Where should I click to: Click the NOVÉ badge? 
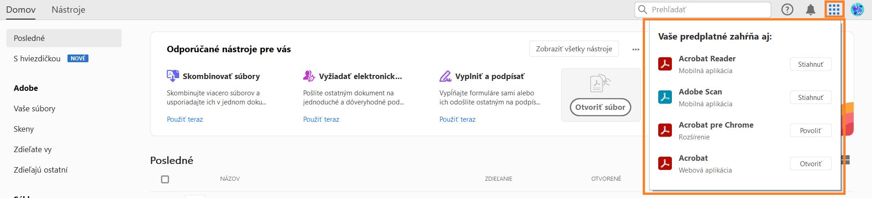pyautogui.click(x=78, y=59)
